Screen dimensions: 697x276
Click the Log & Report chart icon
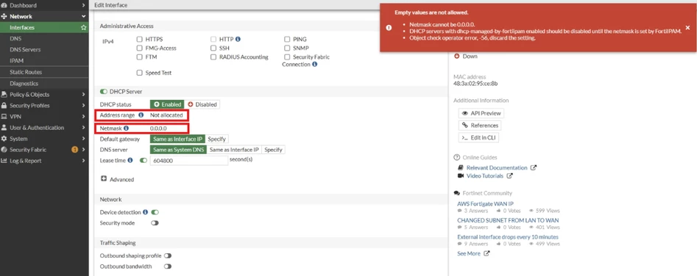4,161
